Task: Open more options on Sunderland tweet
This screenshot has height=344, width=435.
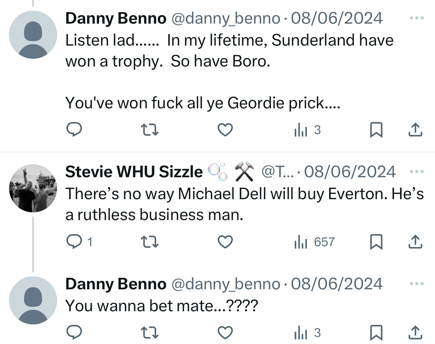Action: pos(417,18)
